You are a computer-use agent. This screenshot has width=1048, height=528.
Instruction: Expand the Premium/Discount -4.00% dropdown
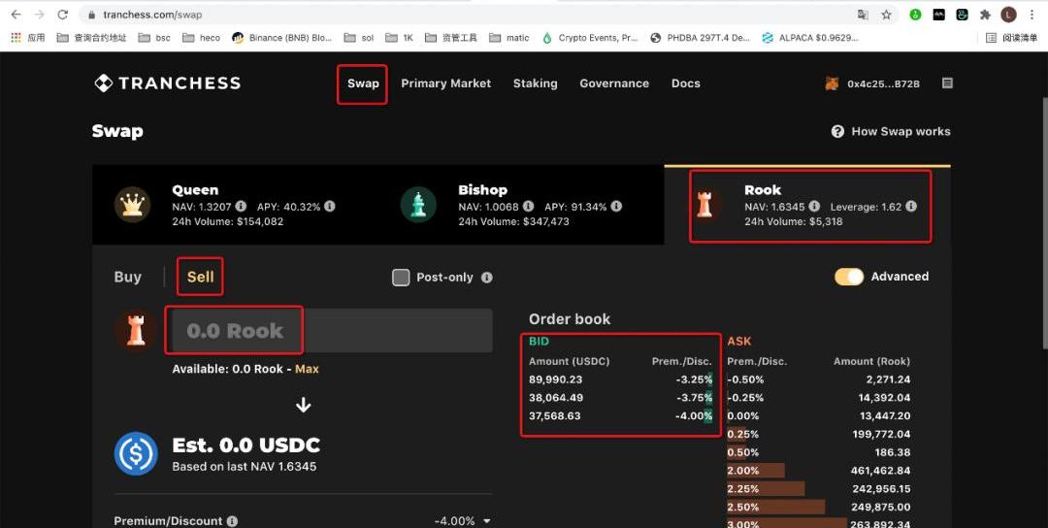pyautogui.click(x=463, y=521)
